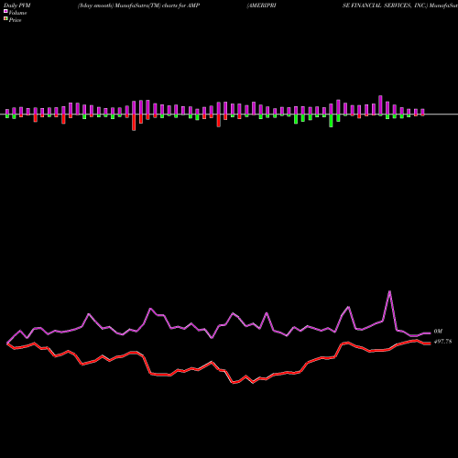Image resolution: width=458 pixels, height=458 pixels.
Task: Click the tallest magenta volume bar
Action: (380, 105)
